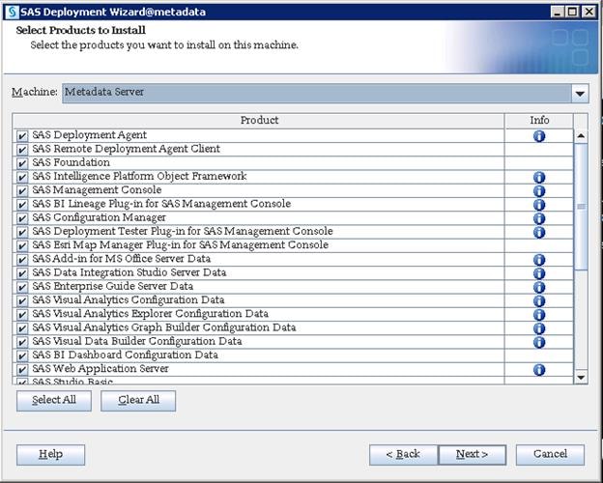View info for SAS Configuration Manager
This screenshot has width=603, height=483.
(x=539, y=218)
